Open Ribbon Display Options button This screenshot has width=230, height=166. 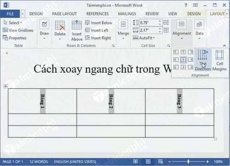pos(195,5)
